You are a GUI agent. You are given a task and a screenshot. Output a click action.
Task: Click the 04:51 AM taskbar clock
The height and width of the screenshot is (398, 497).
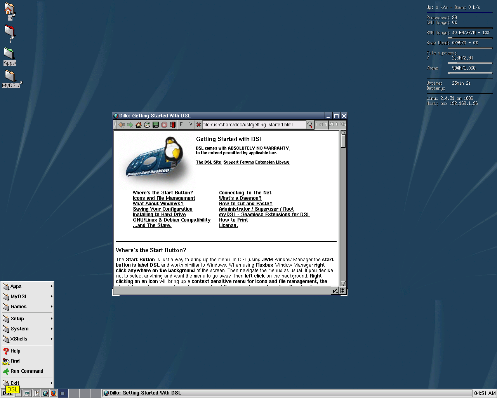485,393
